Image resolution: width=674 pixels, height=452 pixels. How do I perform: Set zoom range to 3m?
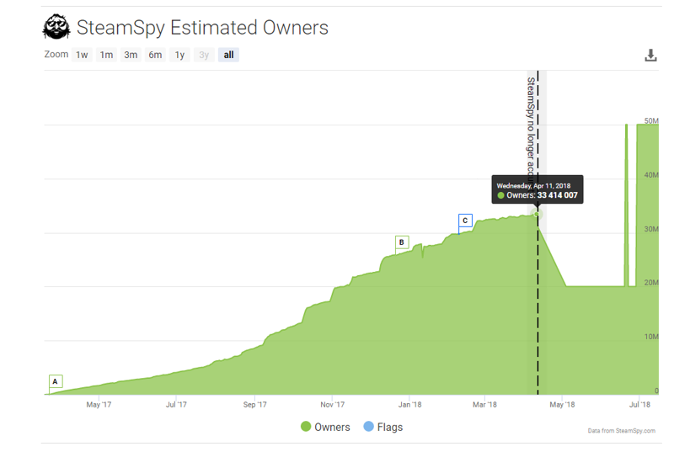click(x=131, y=55)
